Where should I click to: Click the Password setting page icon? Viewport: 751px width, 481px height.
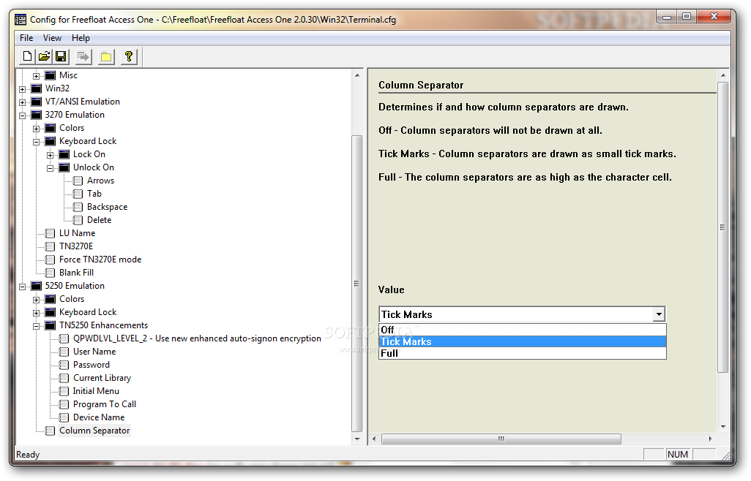[64, 364]
